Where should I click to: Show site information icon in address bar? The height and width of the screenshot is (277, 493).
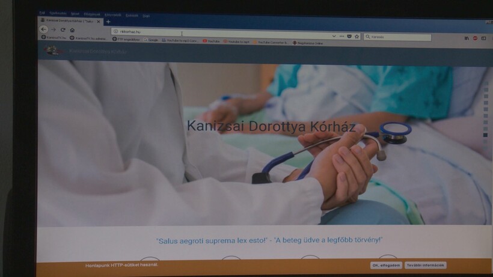pos(115,31)
